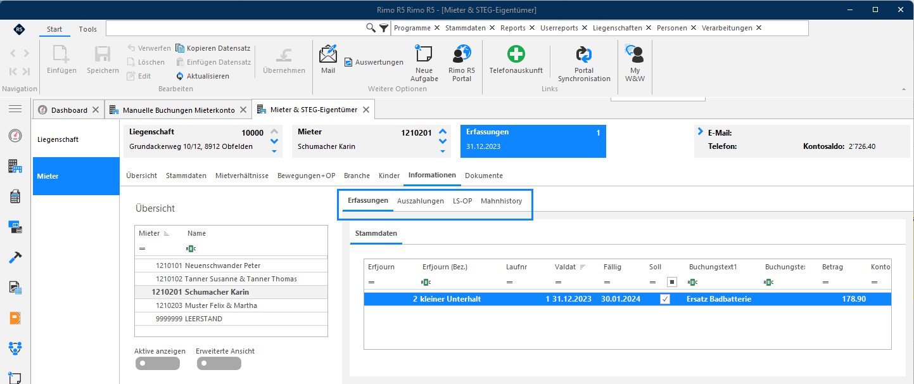
Task: Switch to the Auszahlungen sub-tab
Action: (x=421, y=201)
